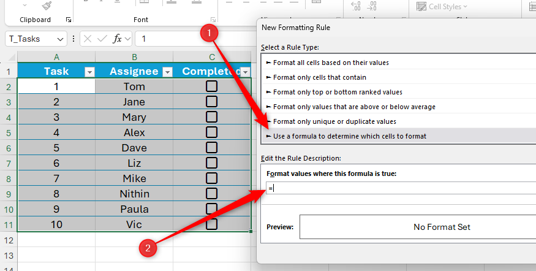Image resolution: width=536 pixels, height=271 pixels.
Task: Check the Completed box for Tom
Action: pos(212,86)
